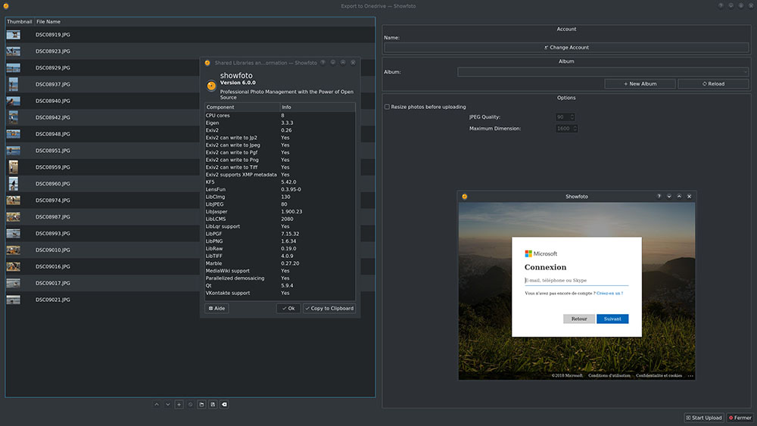Click the Suivant button in login form

point(612,319)
